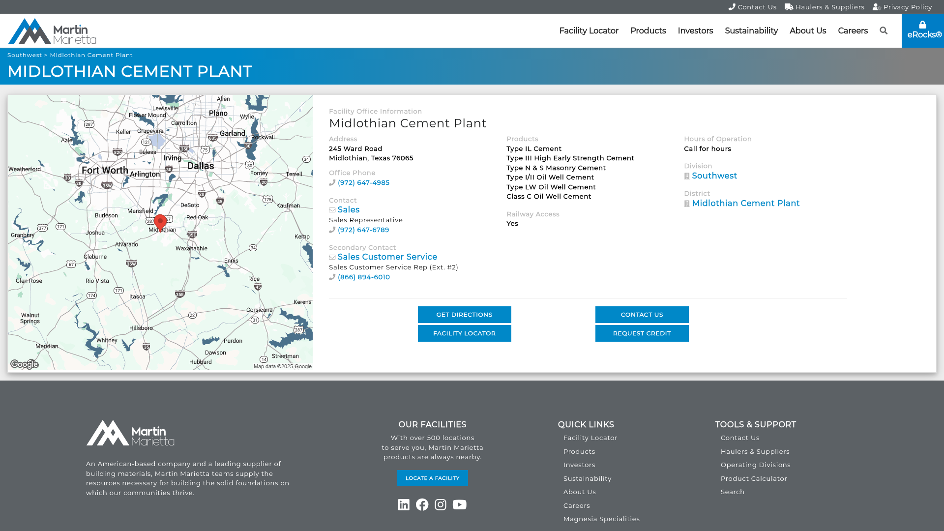Open the Southwest division link

tap(714, 176)
